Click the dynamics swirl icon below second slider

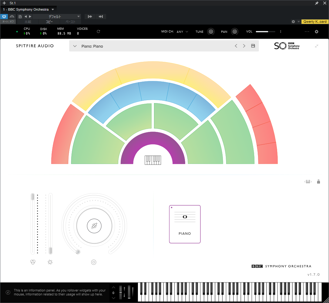click(50, 262)
